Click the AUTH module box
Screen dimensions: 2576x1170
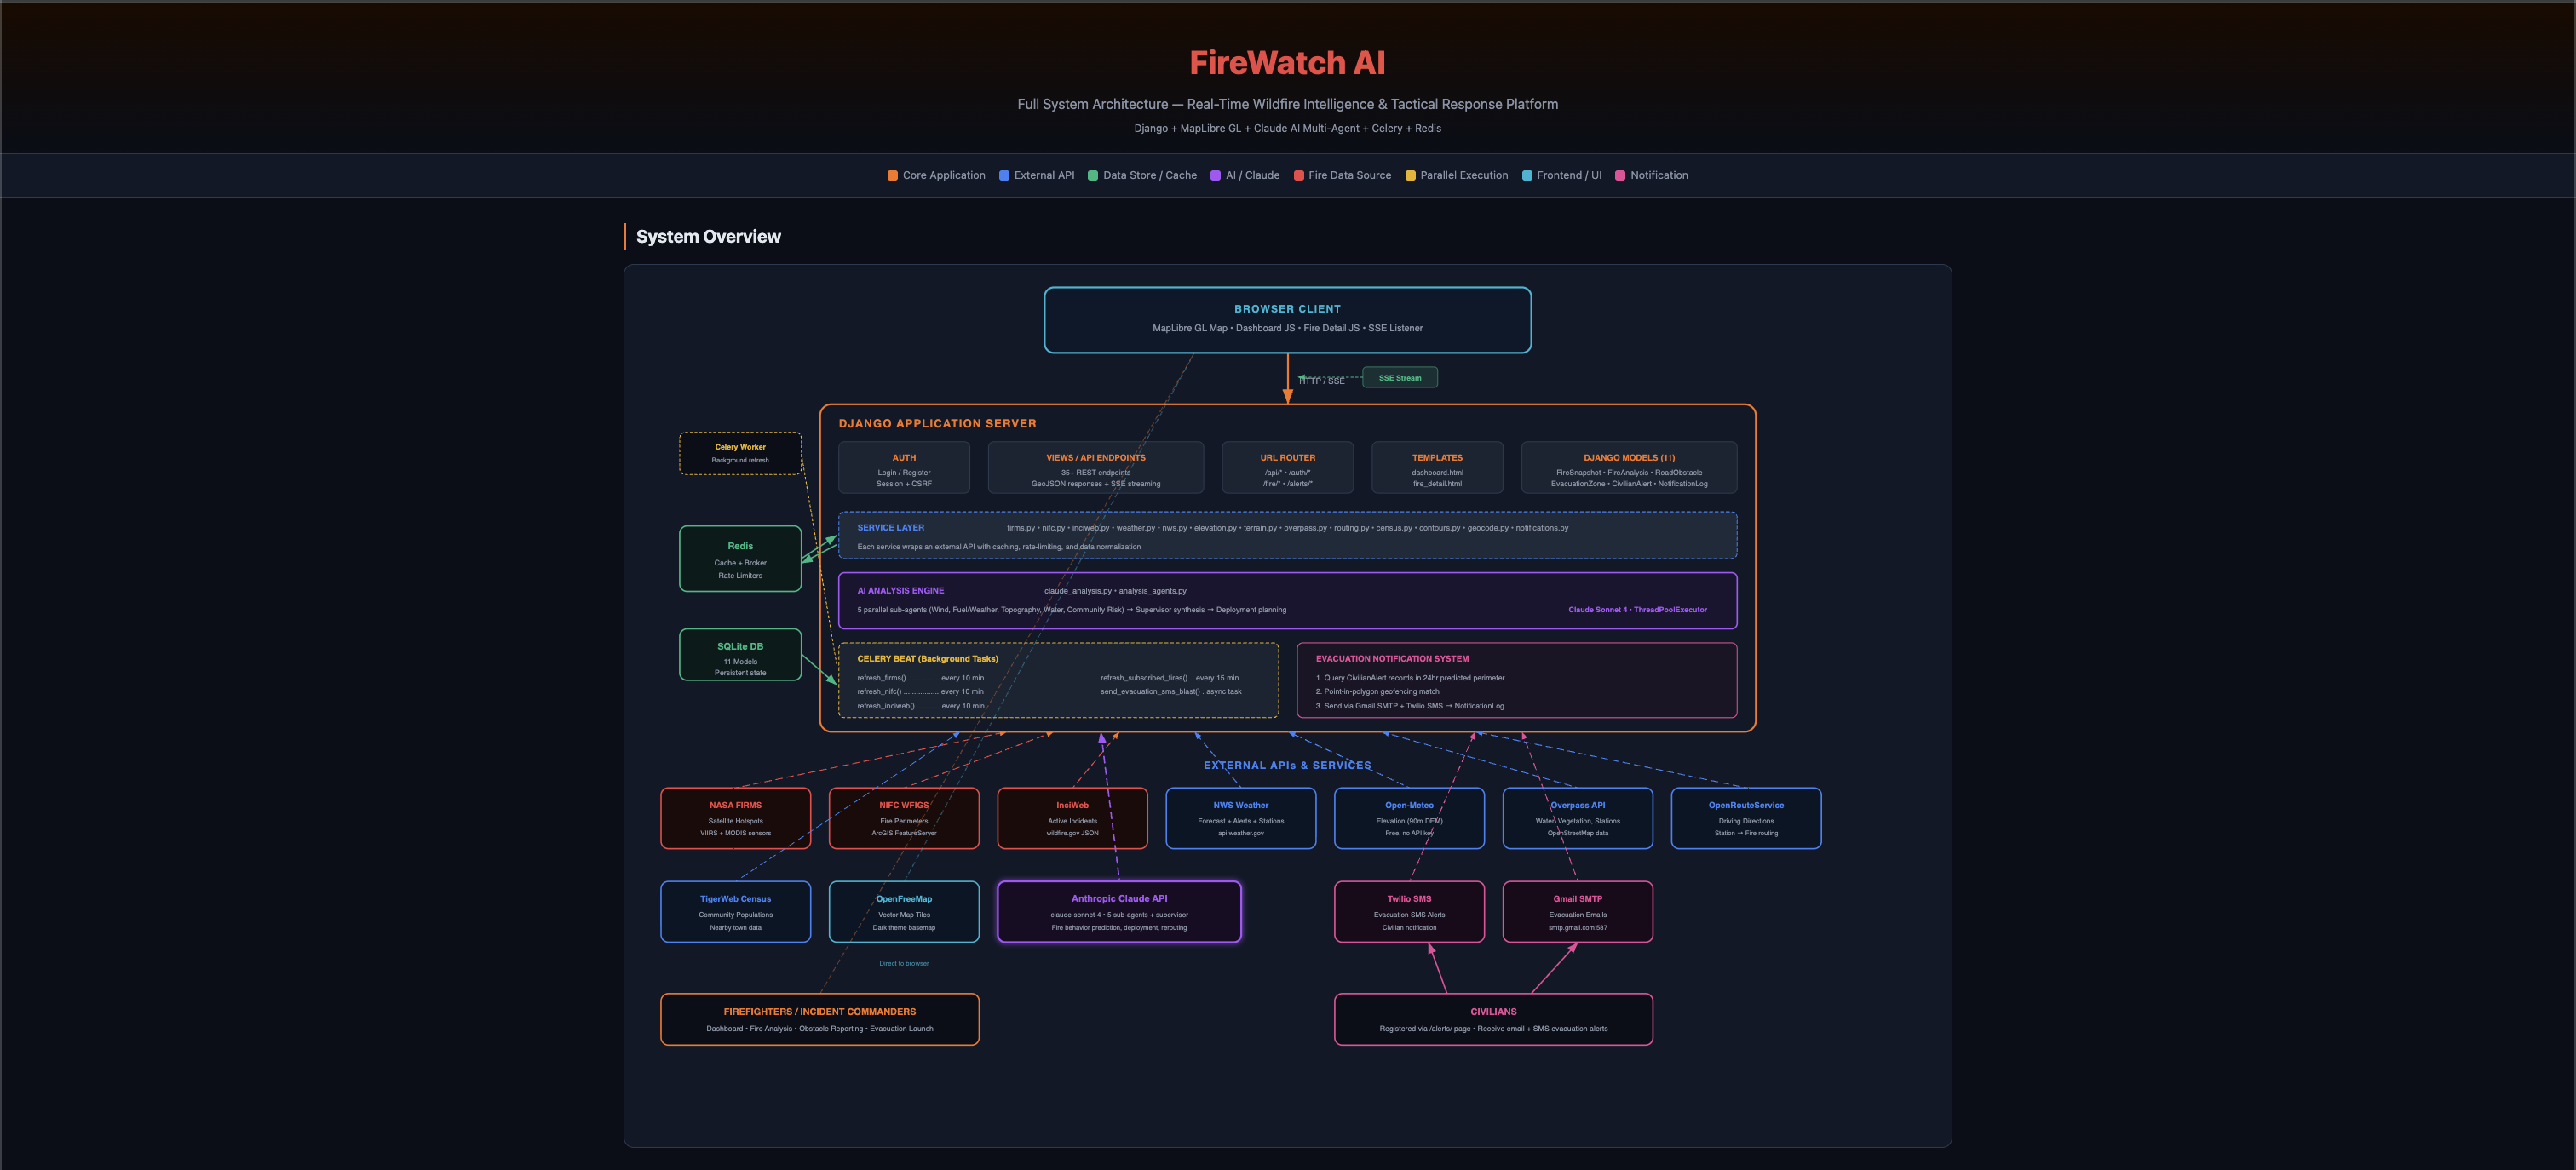(904, 468)
